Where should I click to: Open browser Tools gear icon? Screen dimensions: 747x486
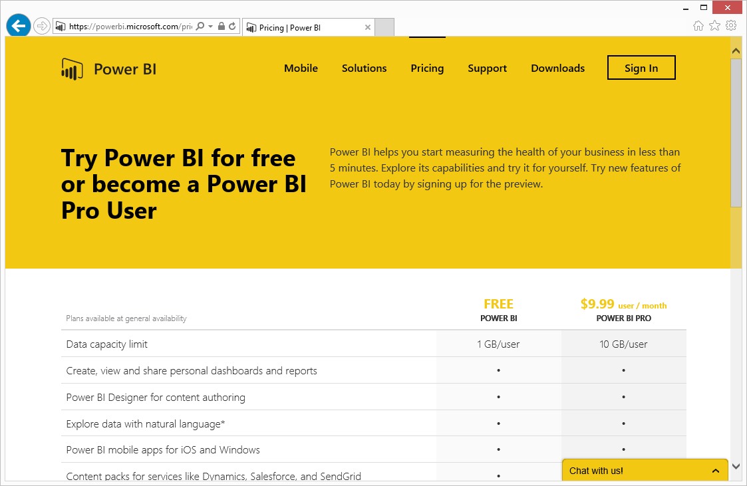coord(731,26)
